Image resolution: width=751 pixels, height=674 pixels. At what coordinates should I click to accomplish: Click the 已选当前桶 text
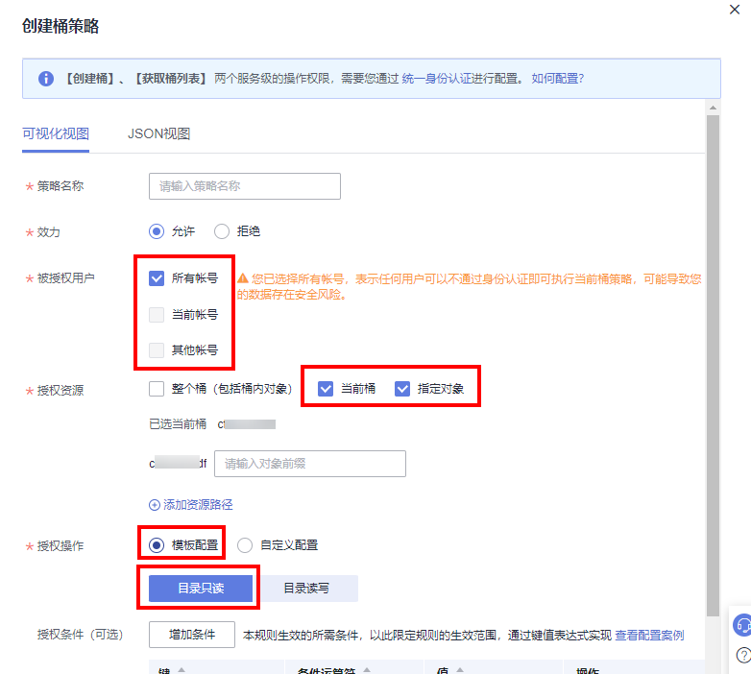(178, 424)
